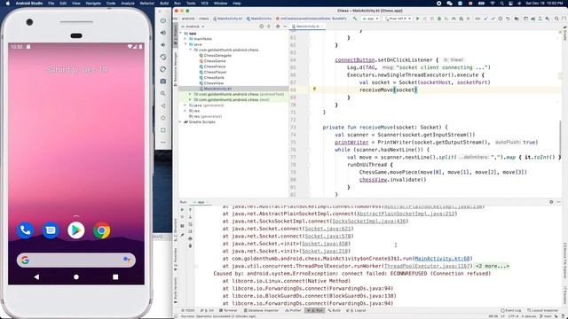568x319 pixels.
Task: Collapse the app module in the project tree
Action: coord(181,34)
